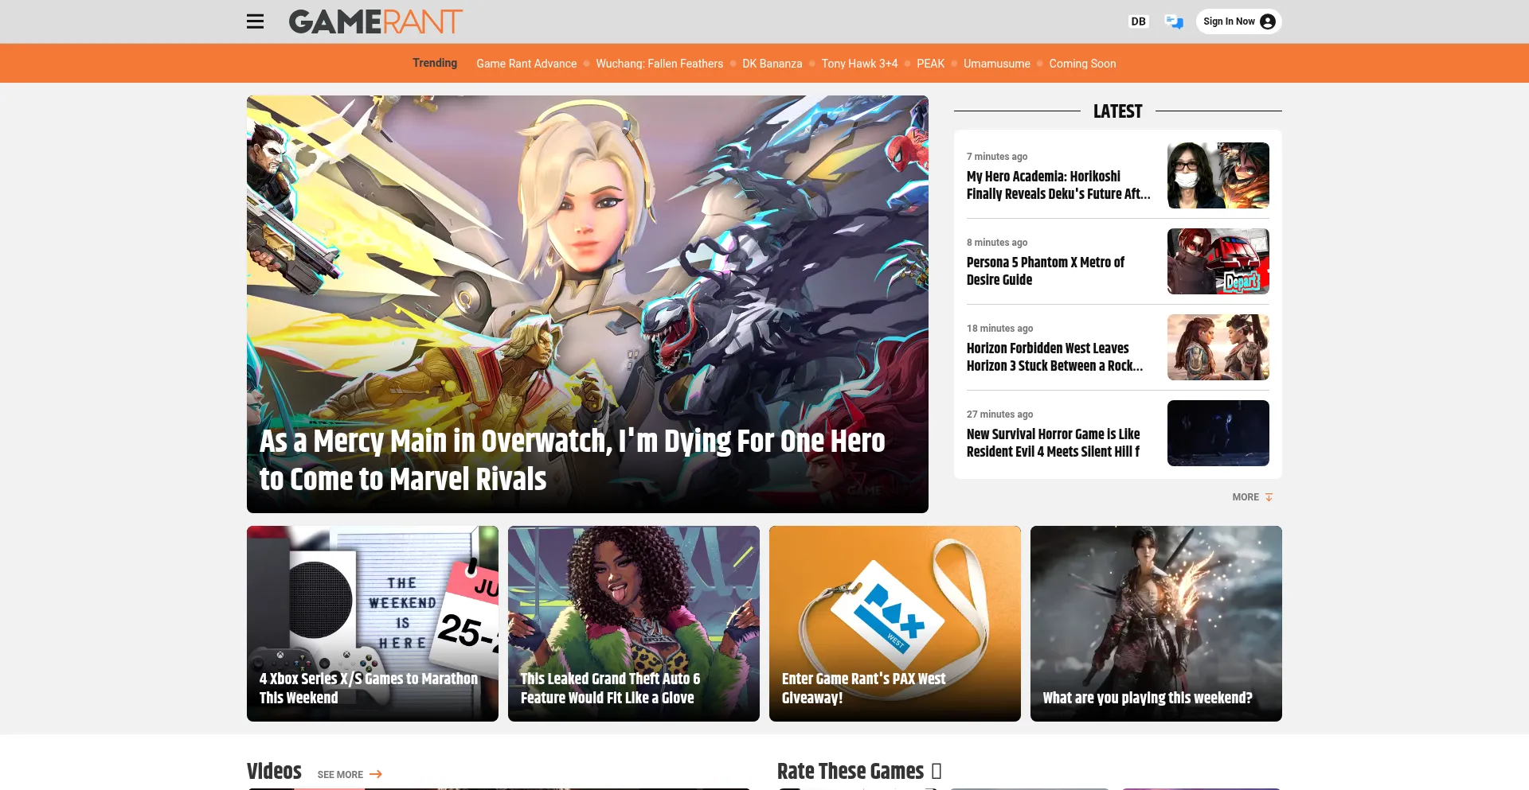Click the Persona 5 Phantom X thumbnail
Image resolution: width=1529 pixels, height=790 pixels.
(x=1218, y=261)
